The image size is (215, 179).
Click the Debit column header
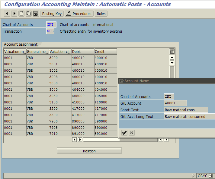tap(83, 51)
